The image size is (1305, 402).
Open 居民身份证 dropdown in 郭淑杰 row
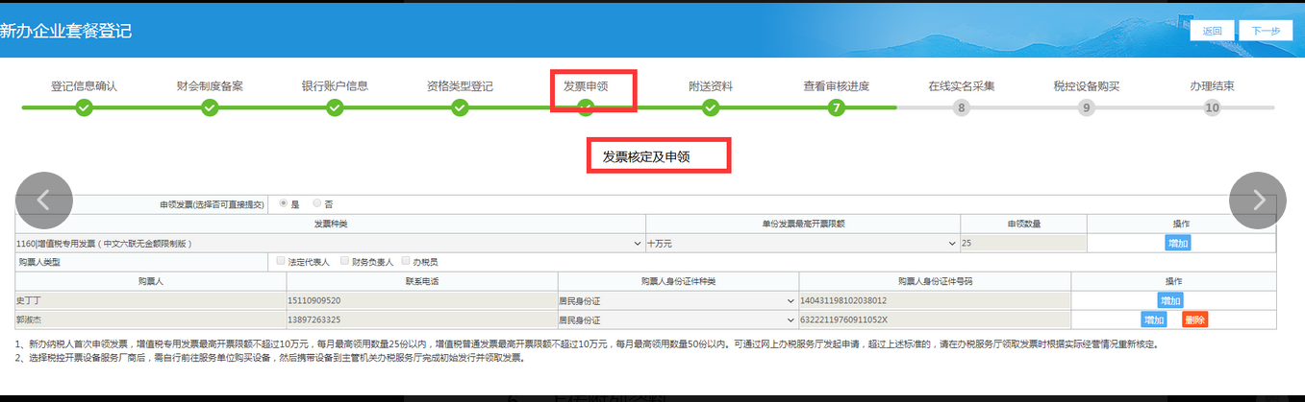pyautogui.click(x=678, y=319)
